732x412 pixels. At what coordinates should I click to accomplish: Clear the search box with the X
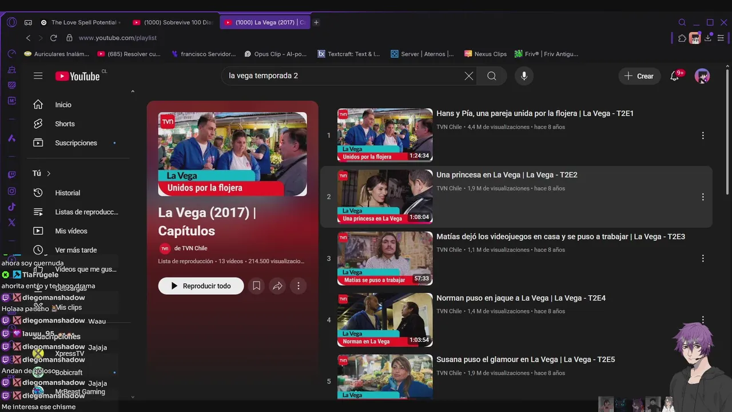469,76
